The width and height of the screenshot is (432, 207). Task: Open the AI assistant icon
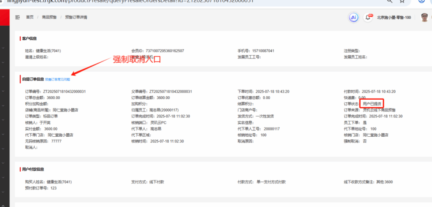coord(354,17)
